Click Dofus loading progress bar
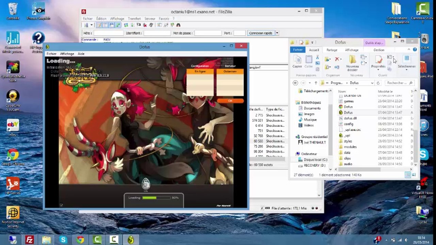The width and height of the screenshot is (436, 245). click(x=156, y=197)
